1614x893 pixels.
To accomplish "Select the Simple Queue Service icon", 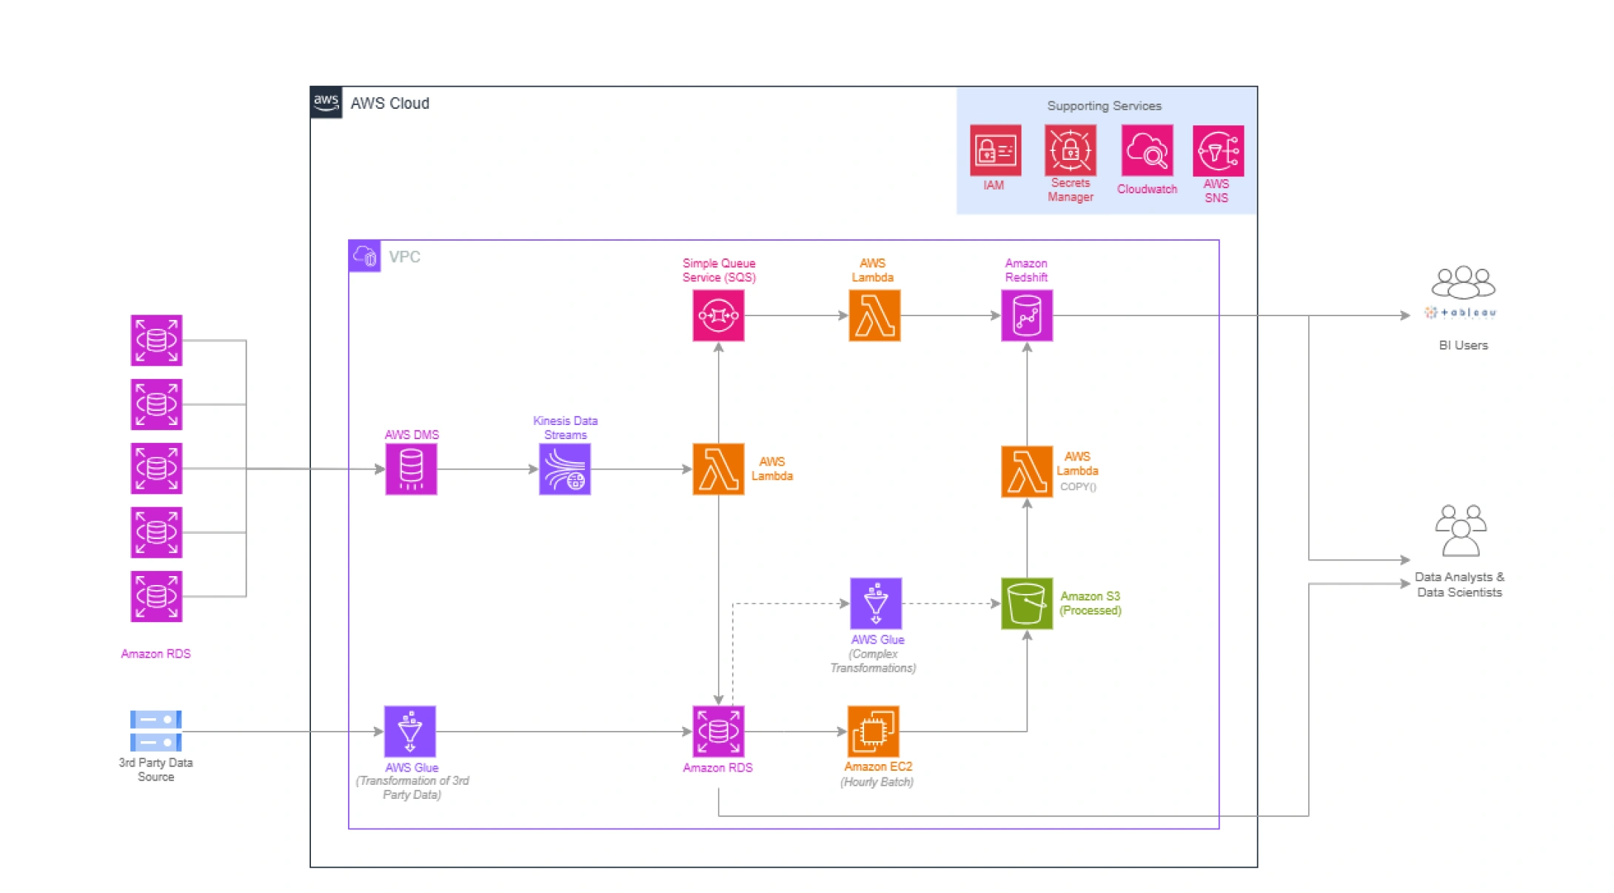I will (x=718, y=315).
